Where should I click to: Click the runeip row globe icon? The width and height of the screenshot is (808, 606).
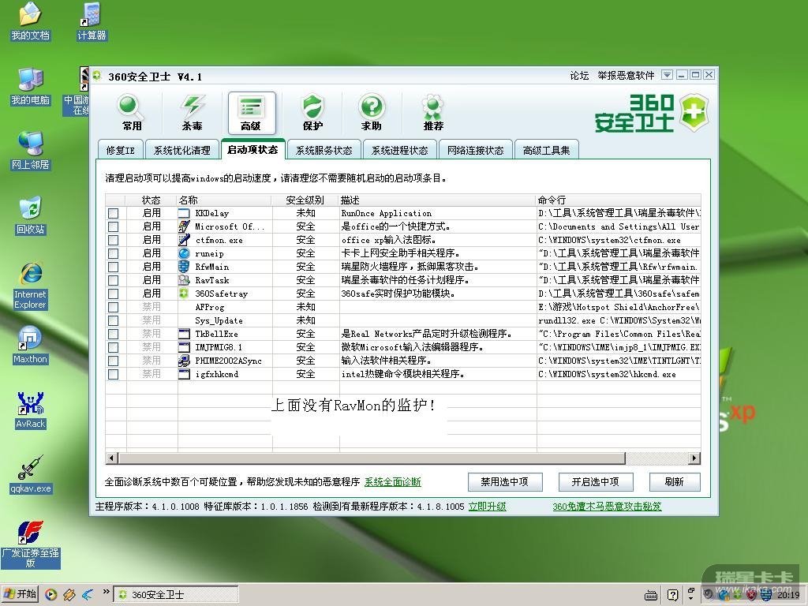(184, 253)
